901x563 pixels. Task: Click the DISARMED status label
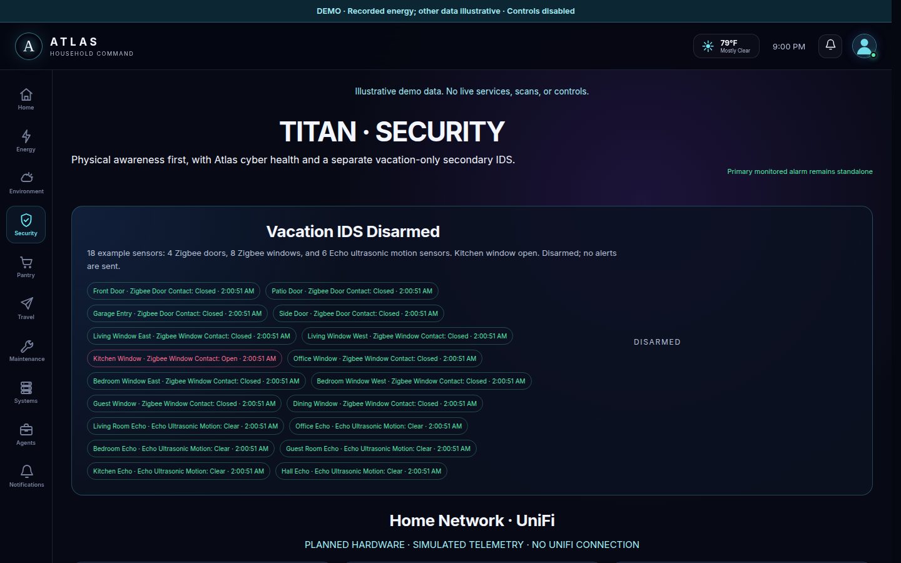657,342
